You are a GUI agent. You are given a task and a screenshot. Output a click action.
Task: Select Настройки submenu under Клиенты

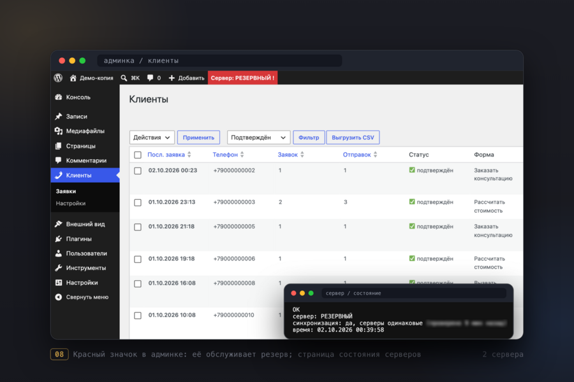pyautogui.click(x=71, y=203)
